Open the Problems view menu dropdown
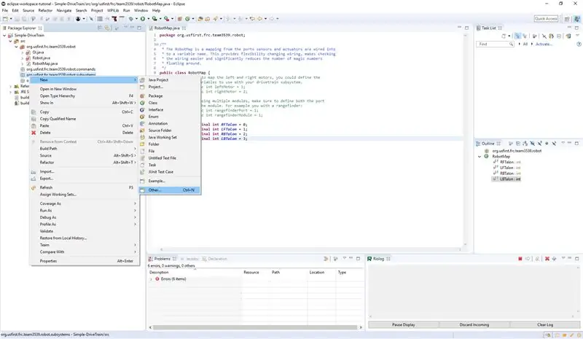The image size is (583, 339). coord(344,258)
